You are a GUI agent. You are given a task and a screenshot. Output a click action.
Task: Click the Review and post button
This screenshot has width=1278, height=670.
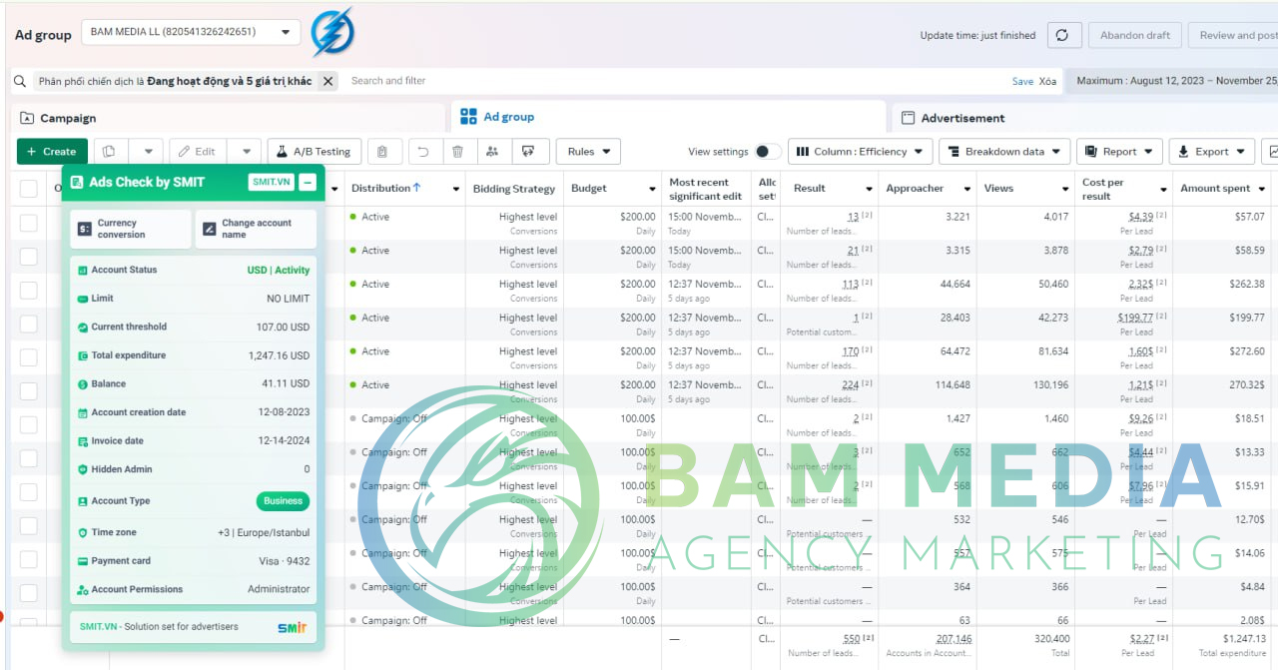1233,35
